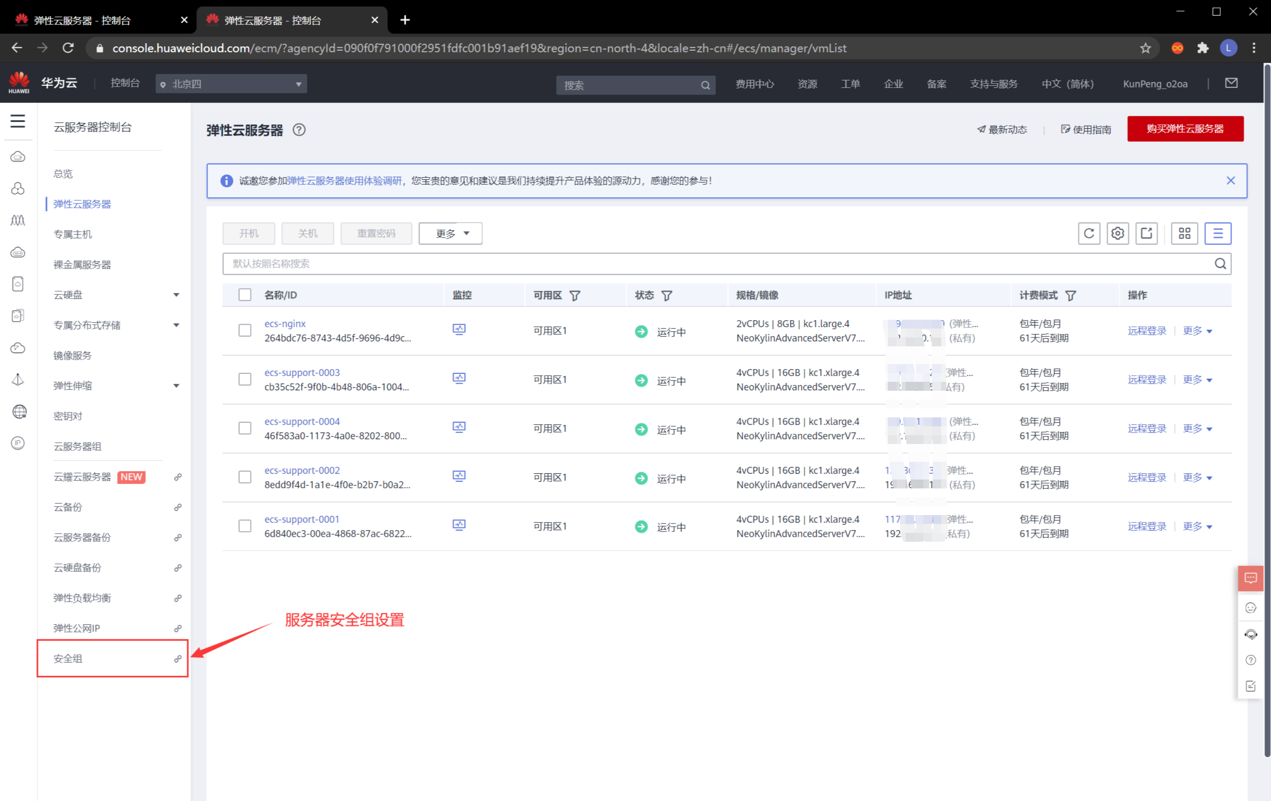Viewport: 1271px width, 801px height.
Task: Open the smiley feedback widget
Action: point(1251,608)
